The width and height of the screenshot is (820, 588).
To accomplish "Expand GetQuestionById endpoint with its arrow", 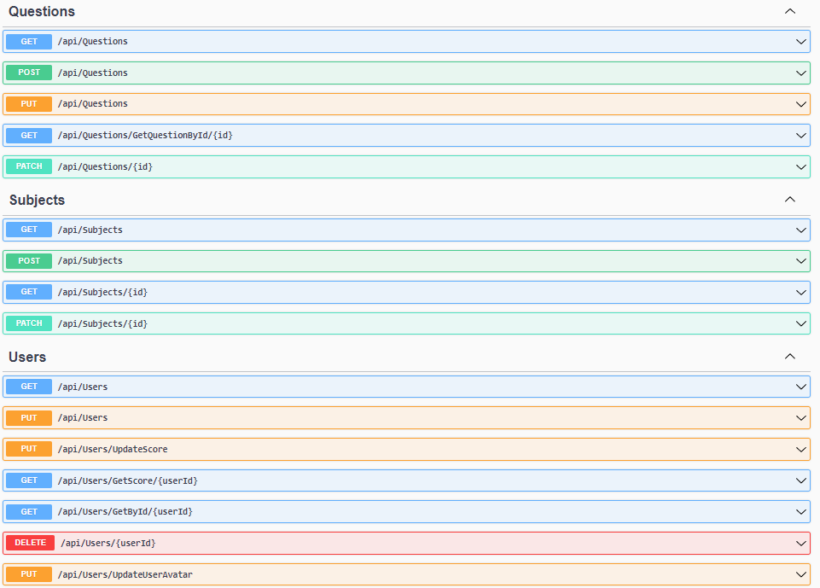I will 800,136.
